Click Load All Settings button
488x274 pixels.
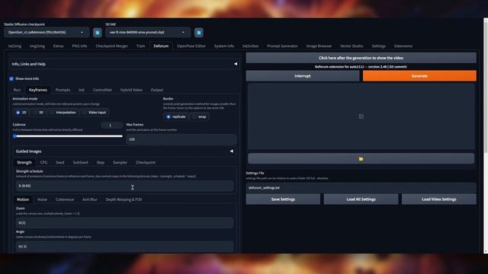[x=361, y=199]
